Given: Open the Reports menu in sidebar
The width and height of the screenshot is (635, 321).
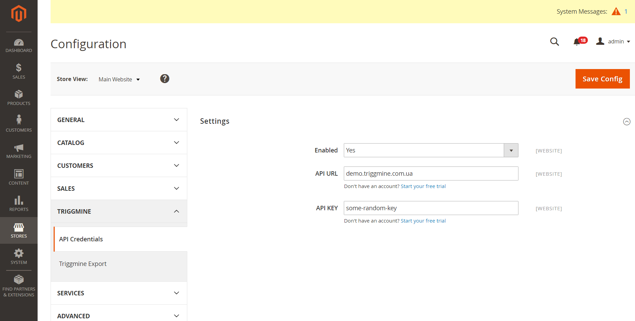Looking at the screenshot, I should pyautogui.click(x=19, y=204).
